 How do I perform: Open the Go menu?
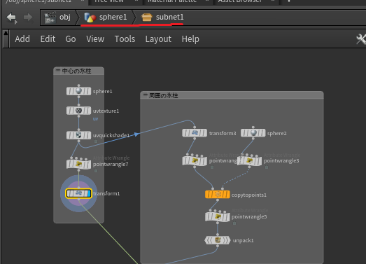[71, 39]
